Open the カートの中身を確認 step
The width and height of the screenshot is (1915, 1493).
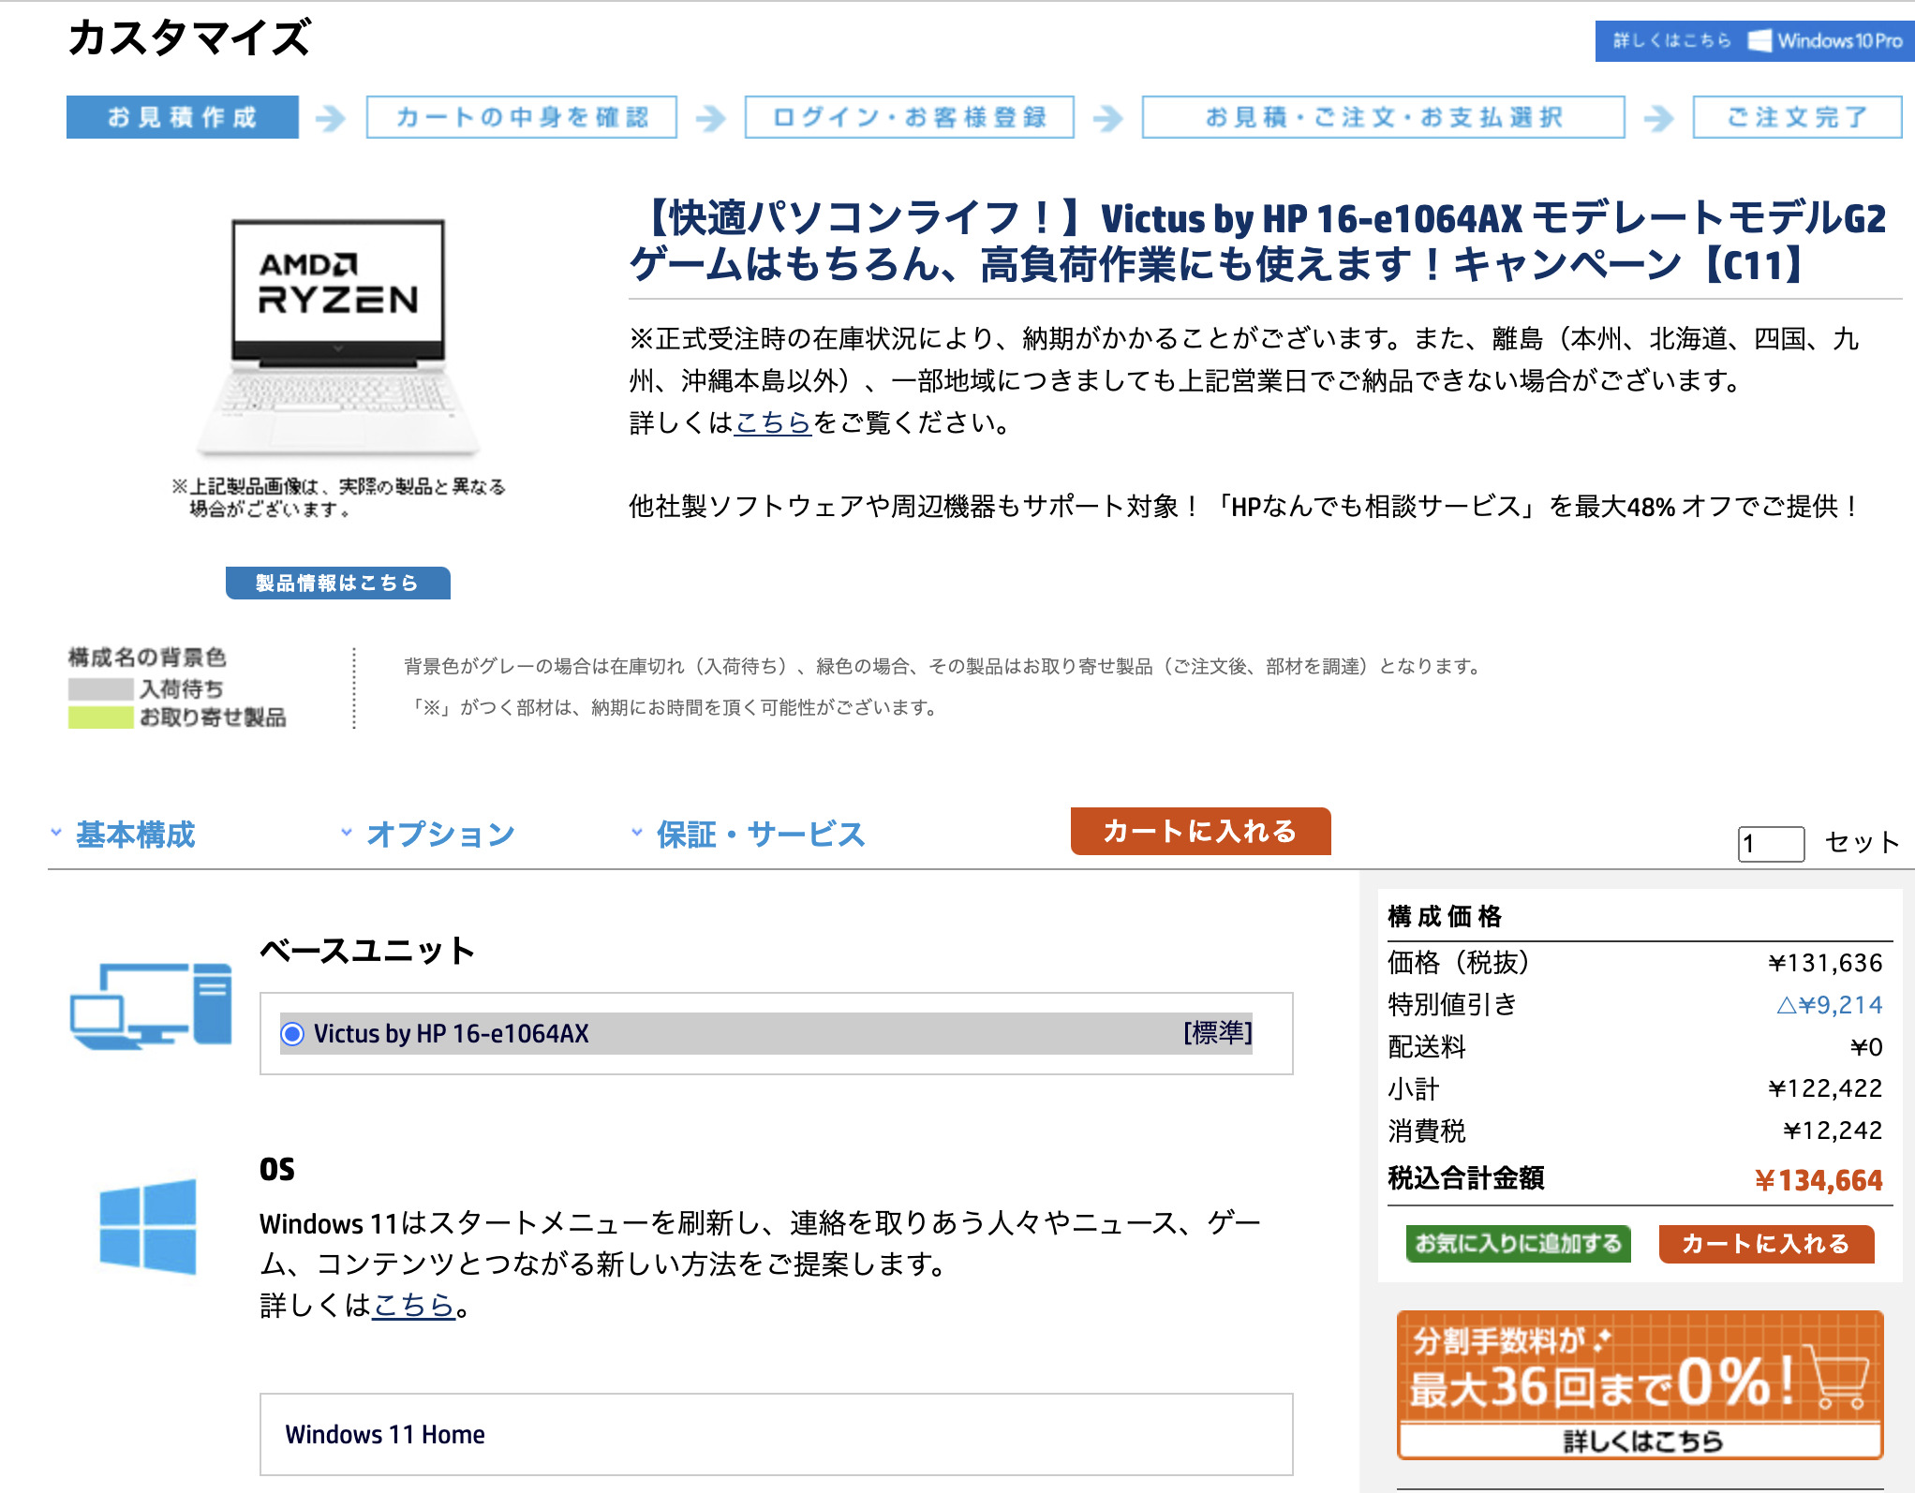click(x=522, y=117)
